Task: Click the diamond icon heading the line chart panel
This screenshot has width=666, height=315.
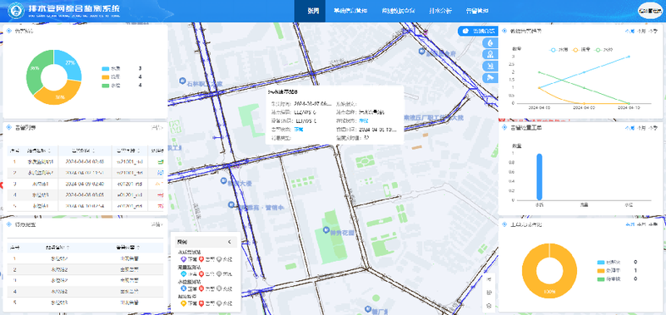Action: pos(504,31)
